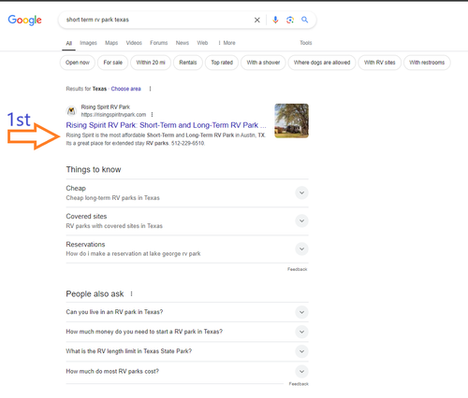Open Google Lens image search icon

[290, 20]
